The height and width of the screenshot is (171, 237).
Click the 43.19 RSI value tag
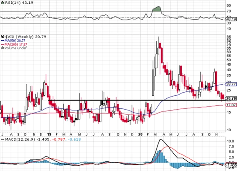pos(231,18)
